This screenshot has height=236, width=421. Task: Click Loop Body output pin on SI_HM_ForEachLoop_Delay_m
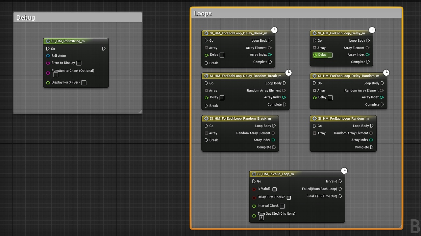[x=368, y=41]
